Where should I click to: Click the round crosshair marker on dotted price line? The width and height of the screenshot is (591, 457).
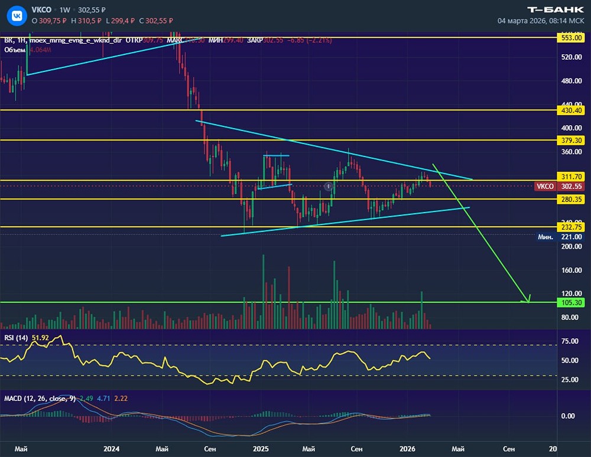[329, 187]
